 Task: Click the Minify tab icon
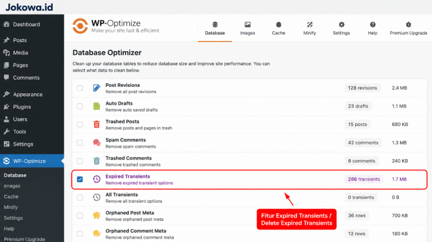click(310, 25)
